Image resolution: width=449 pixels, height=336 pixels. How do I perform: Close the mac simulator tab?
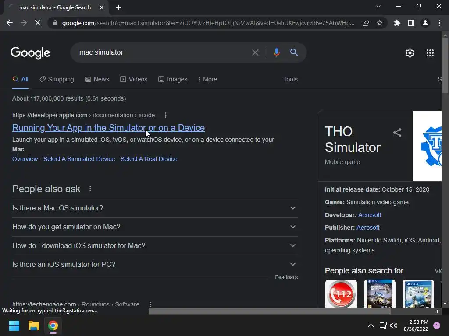click(x=102, y=7)
